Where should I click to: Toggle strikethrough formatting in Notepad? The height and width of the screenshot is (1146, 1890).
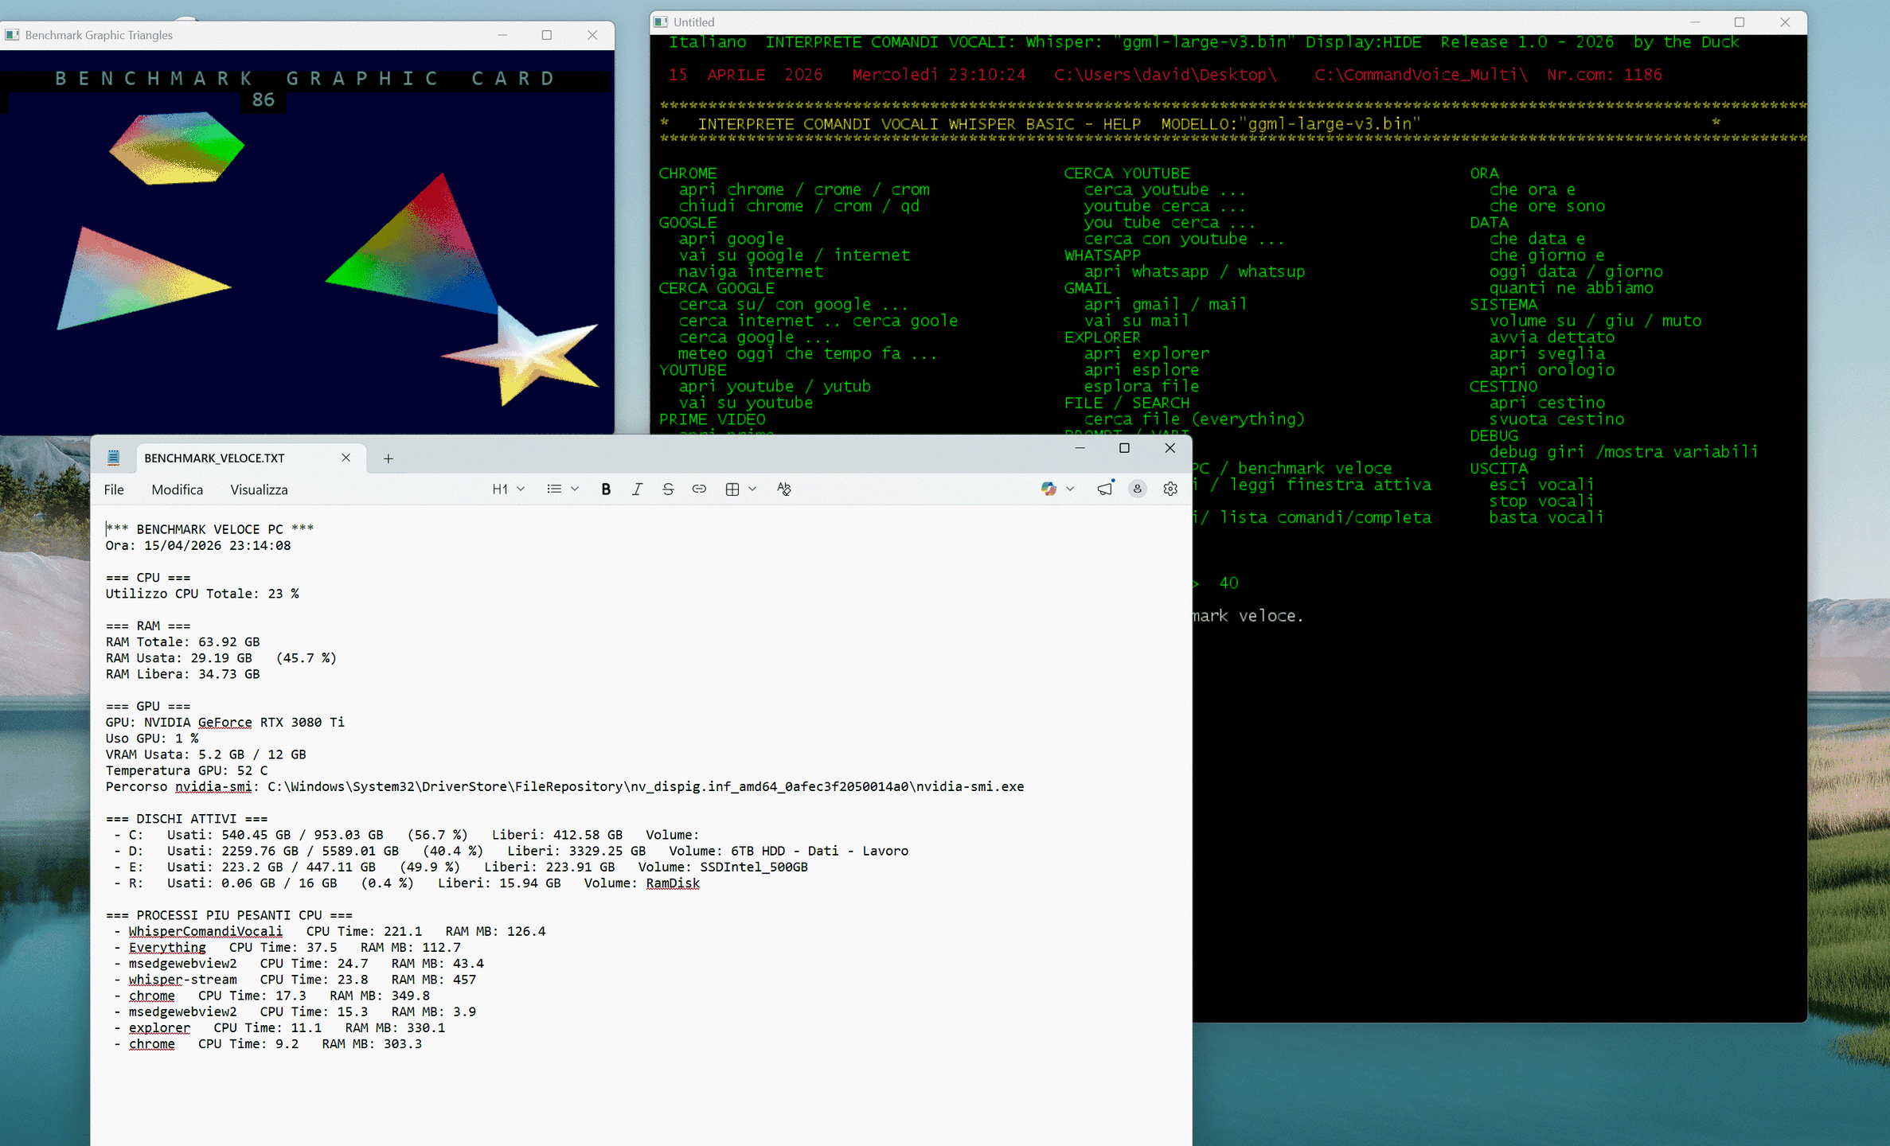point(668,489)
